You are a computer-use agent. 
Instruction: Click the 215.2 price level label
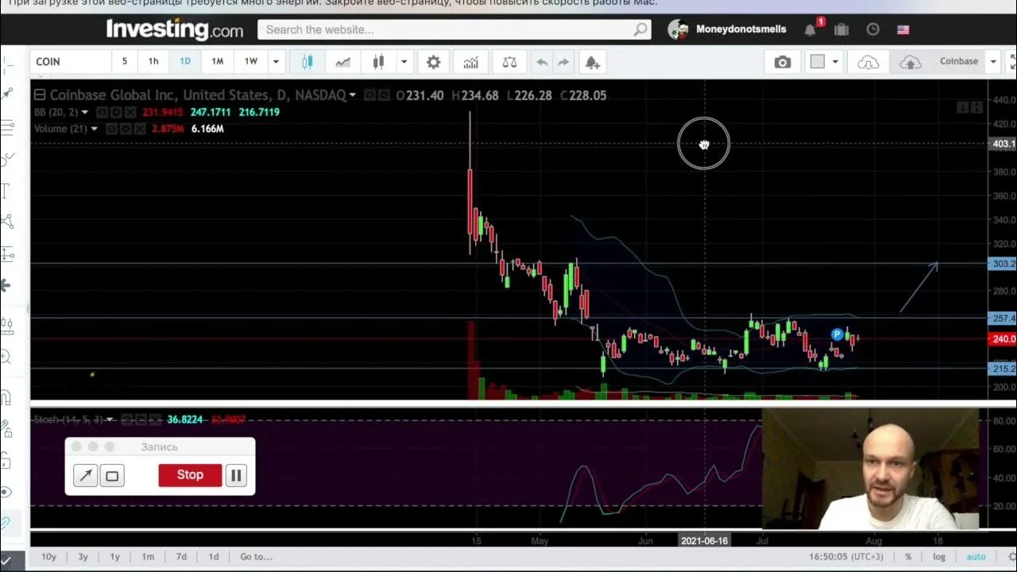(1003, 369)
